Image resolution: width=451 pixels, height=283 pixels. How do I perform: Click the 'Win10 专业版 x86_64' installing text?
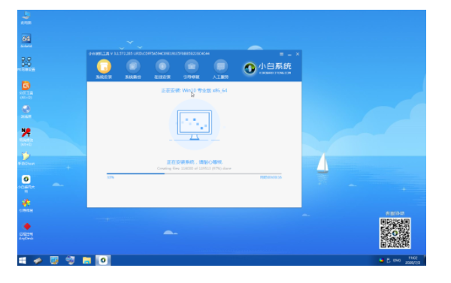pyautogui.click(x=194, y=91)
